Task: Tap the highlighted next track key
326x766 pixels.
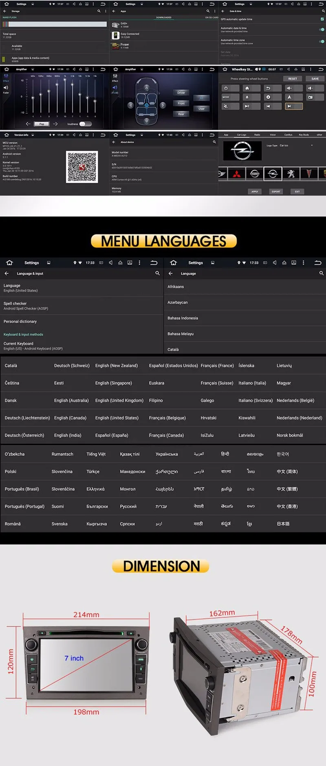Action: coord(293,106)
